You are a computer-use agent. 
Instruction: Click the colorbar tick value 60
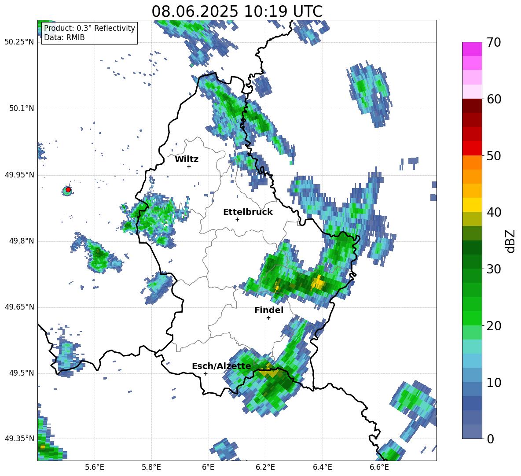[x=494, y=99]
